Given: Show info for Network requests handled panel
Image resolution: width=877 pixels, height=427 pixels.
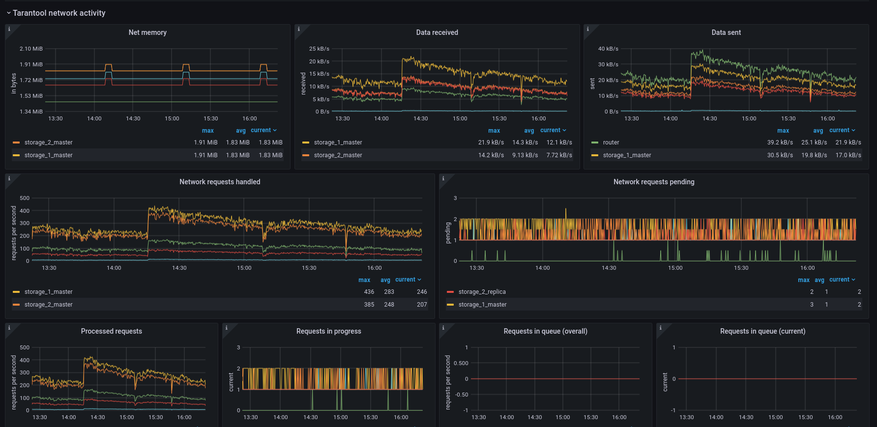Looking at the screenshot, I should point(9,178).
